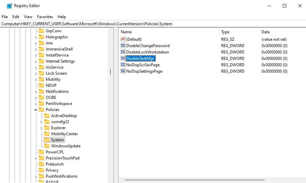Click the Notifications folder icon

(x=41, y=91)
